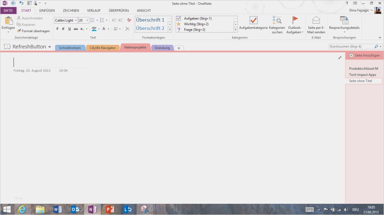Toggle strikethrough formatting

[x=76, y=29]
